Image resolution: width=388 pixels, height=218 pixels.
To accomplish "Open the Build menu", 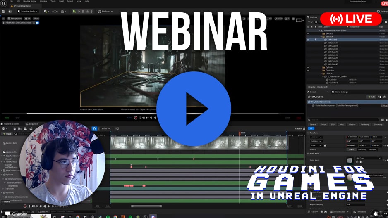I will pyautogui.click(x=61, y=1).
